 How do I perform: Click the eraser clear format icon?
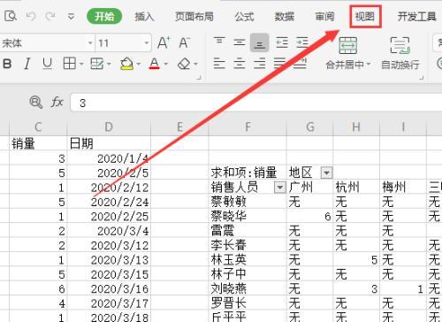pyautogui.click(x=184, y=64)
